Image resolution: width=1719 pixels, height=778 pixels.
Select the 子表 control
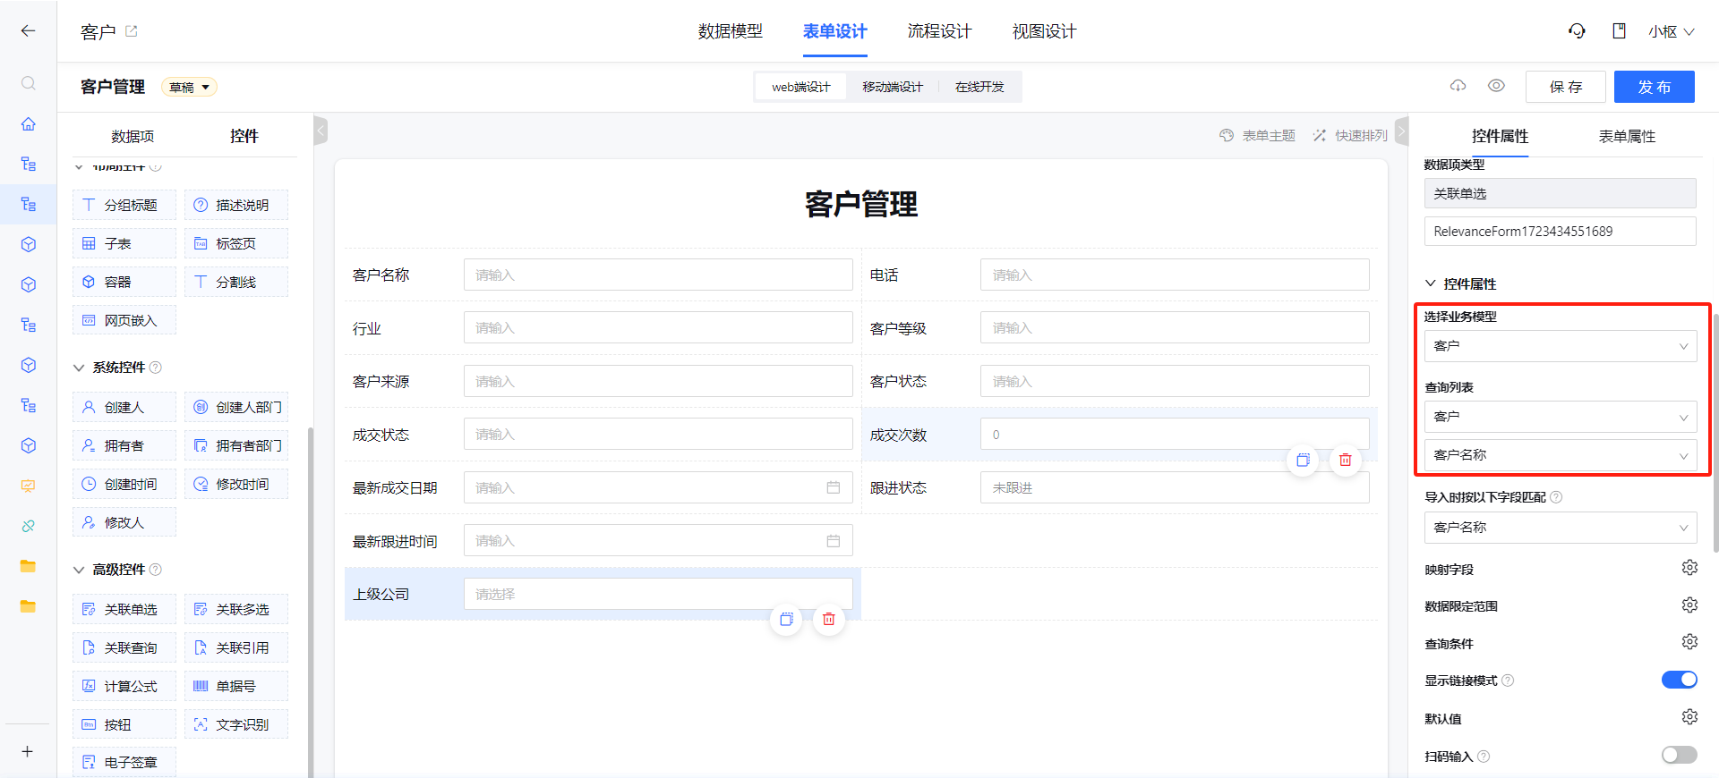(x=124, y=243)
